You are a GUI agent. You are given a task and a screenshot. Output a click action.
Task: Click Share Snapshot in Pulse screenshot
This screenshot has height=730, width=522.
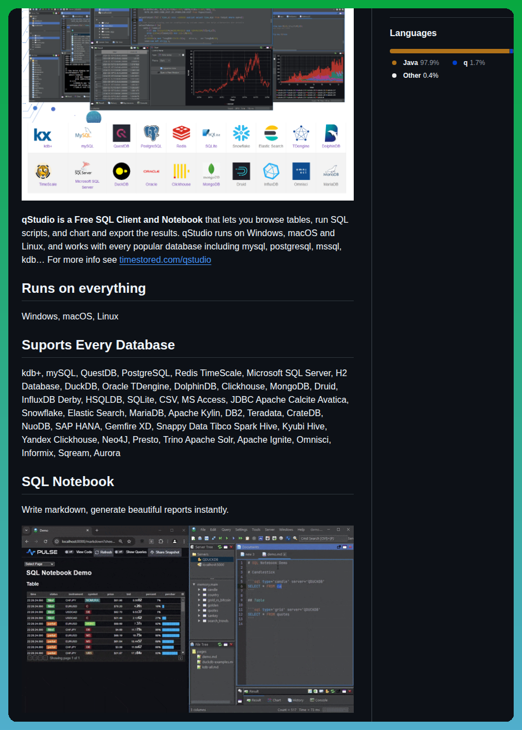(165, 552)
